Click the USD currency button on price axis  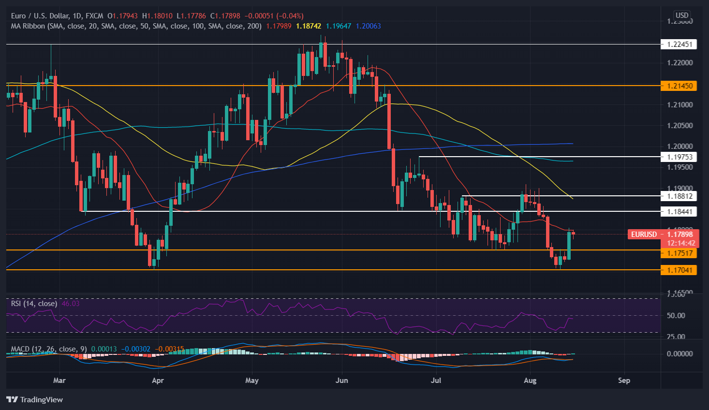tap(682, 15)
